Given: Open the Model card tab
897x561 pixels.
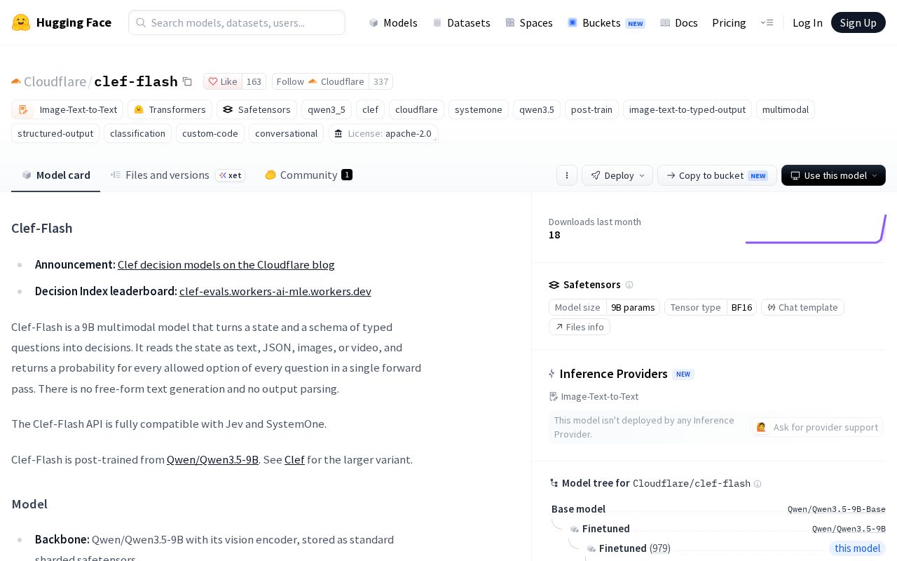Looking at the screenshot, I should (x=56, y=175).
